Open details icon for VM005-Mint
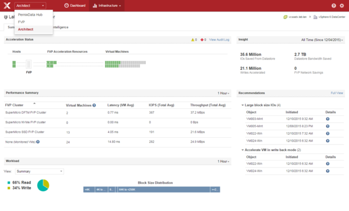This screenshot has width=349, height=211. 328,127
